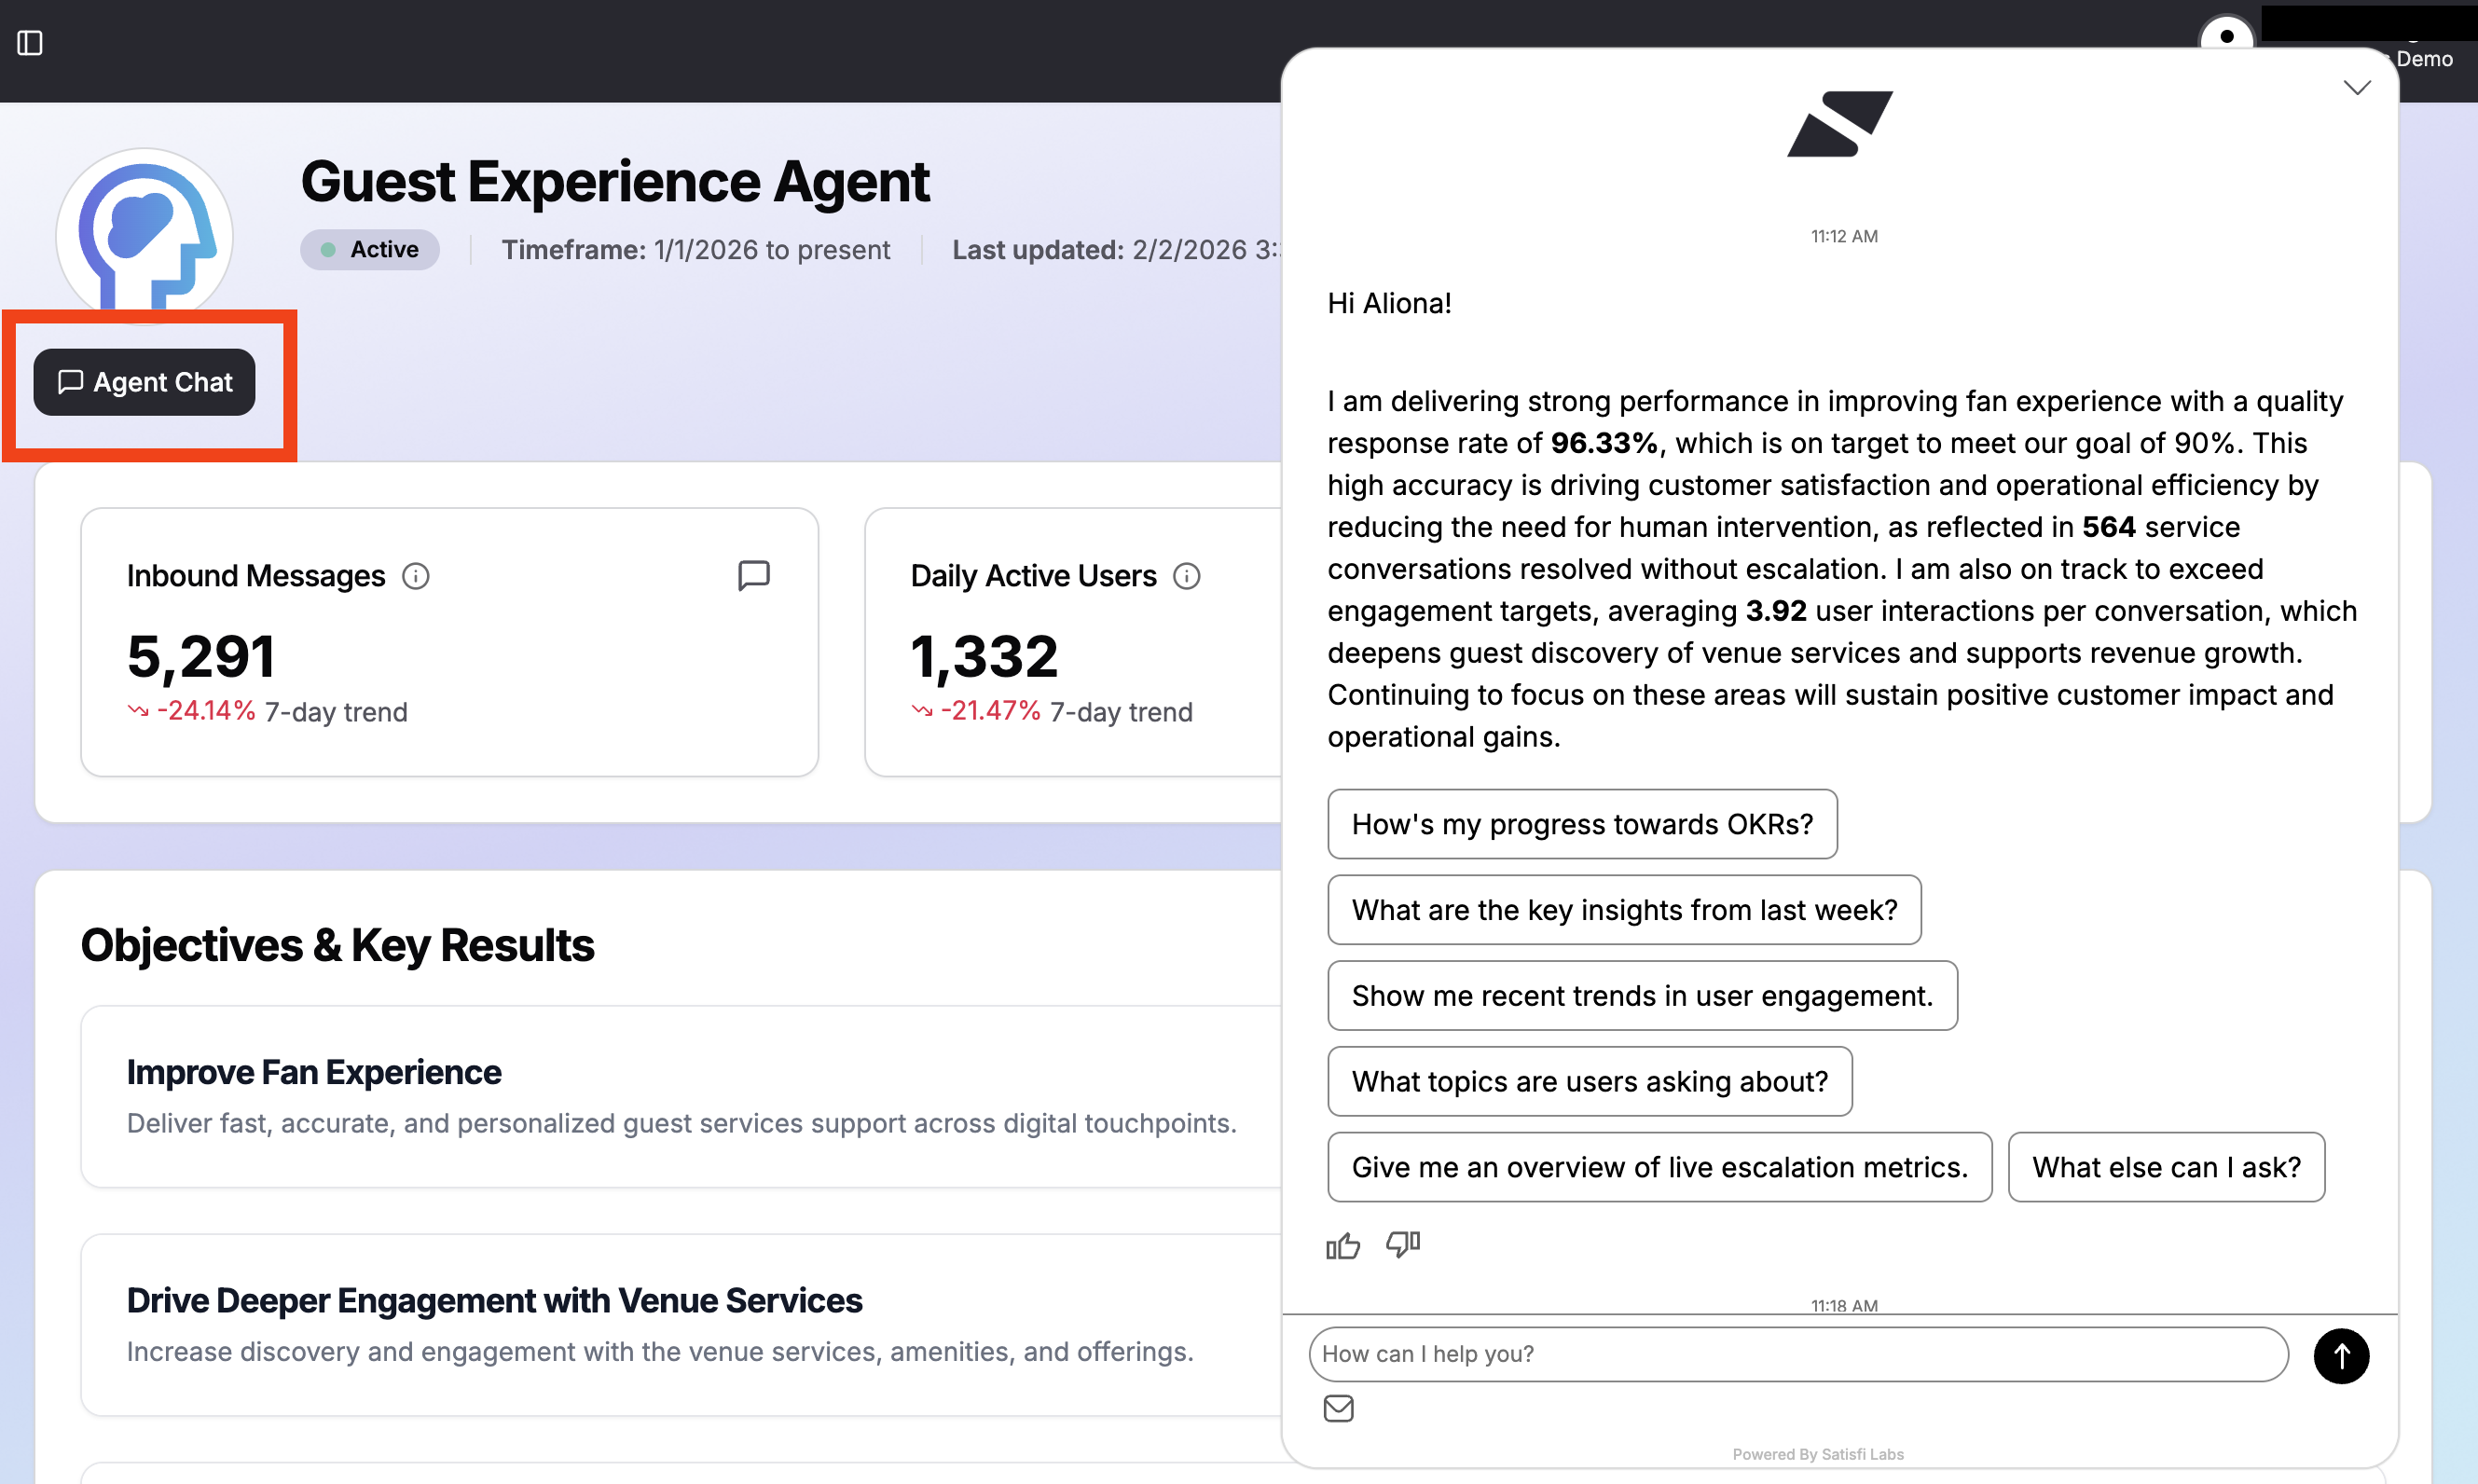Click "What topics are users asking about?"
The height and width of the screenshot is (1484, 2478).
[x=1589, y=1081]
